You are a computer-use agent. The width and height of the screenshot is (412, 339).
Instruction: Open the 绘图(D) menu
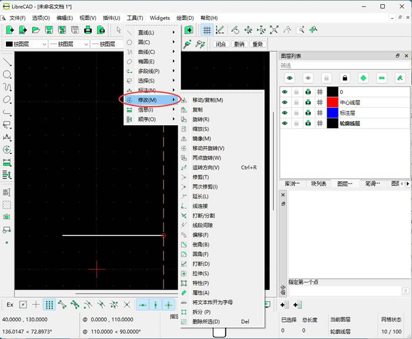pos(185,18)
